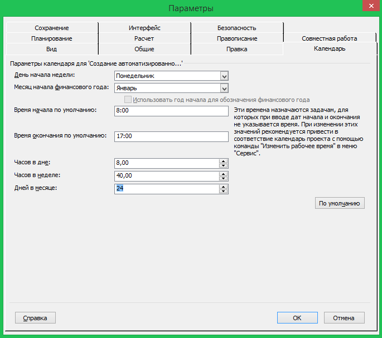Expand the Месяц начала финансового года dropdown

point(224,88)
